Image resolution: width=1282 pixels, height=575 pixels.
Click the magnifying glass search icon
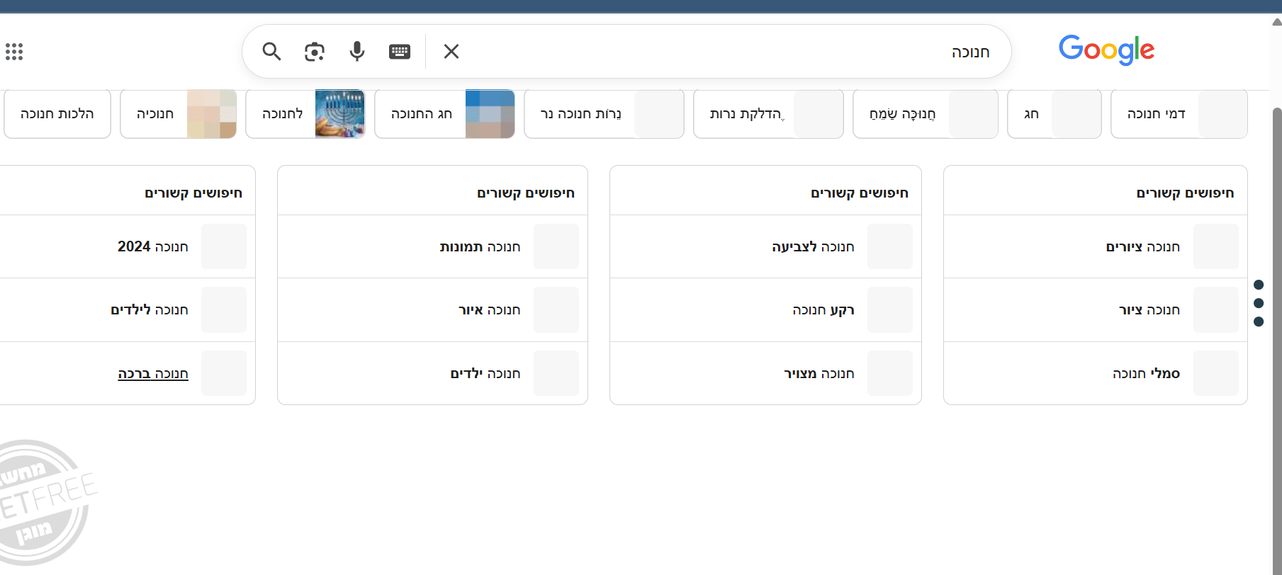271,52
